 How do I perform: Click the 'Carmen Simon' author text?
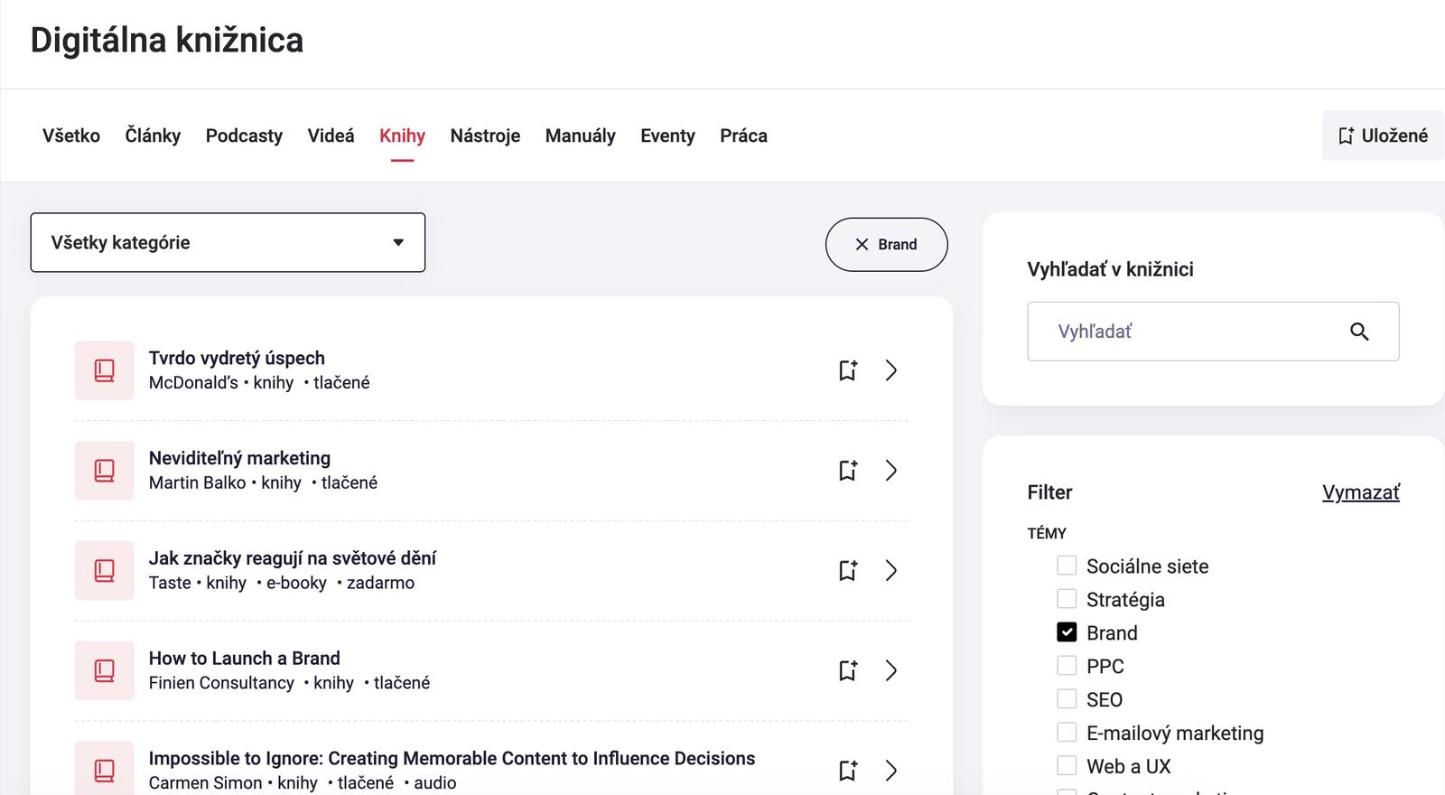tap(205, 783)
